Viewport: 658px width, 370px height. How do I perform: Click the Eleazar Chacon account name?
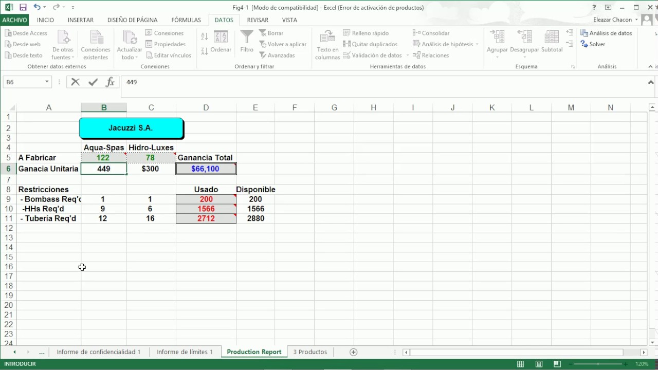(613, 20)
